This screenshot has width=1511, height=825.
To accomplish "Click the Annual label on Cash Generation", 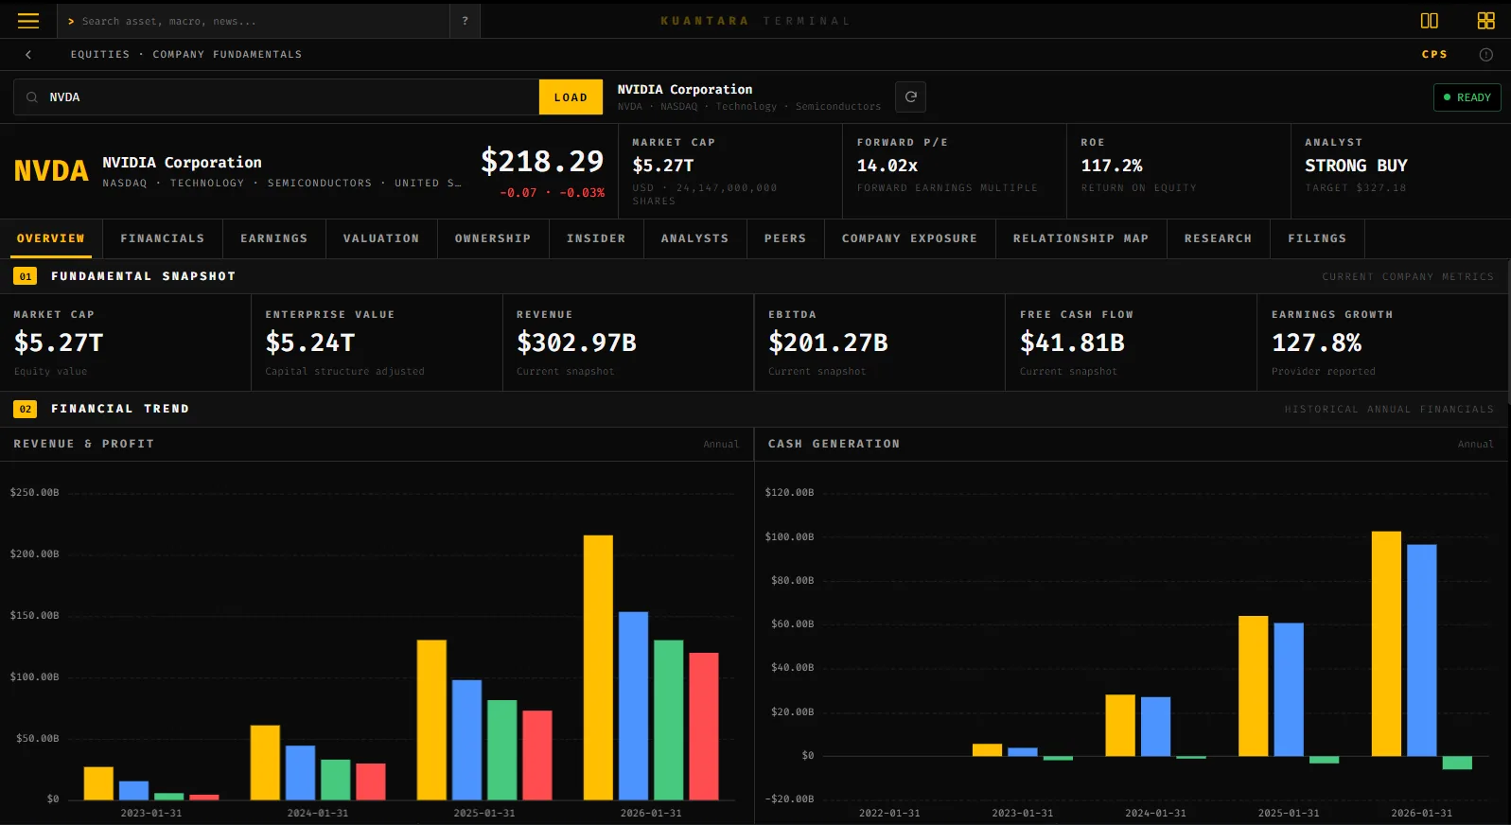I will pyautogui.click(x=1475, y=444).
